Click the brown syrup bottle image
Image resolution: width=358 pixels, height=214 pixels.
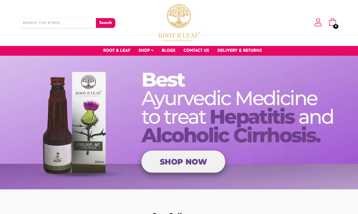tap(58, 125)
